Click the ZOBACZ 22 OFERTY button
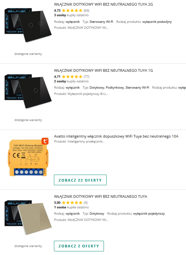 coord(80,180)
